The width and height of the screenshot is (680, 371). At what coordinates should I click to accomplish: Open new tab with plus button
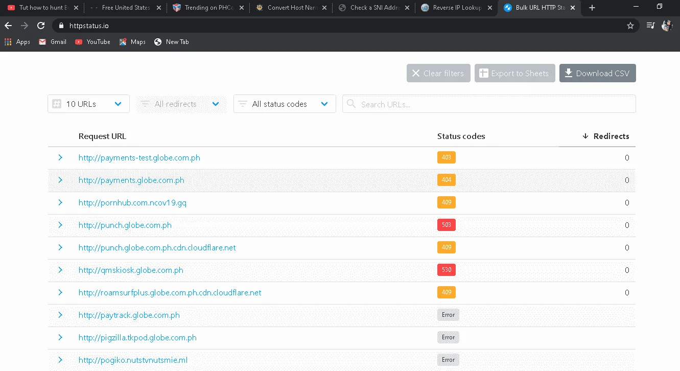592,8
